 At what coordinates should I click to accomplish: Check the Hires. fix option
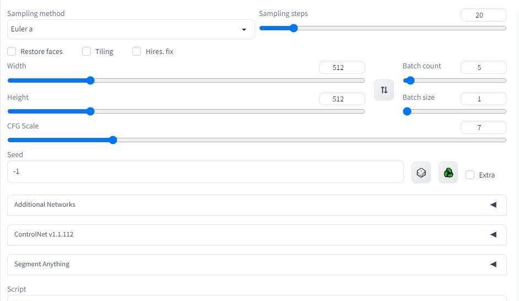(137, 51)
